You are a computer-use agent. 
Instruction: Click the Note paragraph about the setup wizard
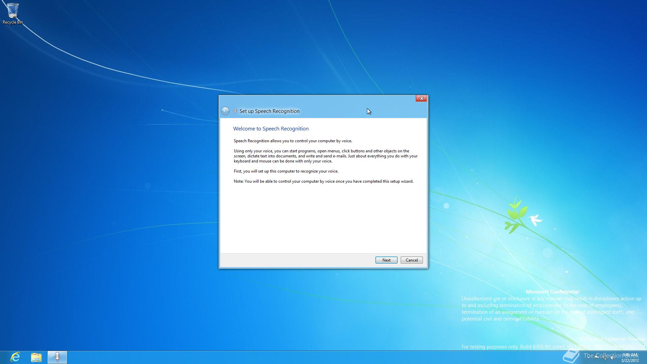[x=323, y=181]
